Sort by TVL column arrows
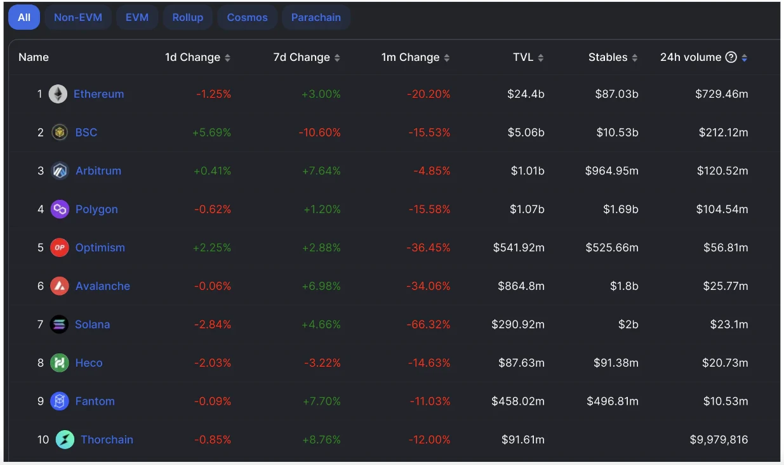This screenshot has height=465, width=784. pos(541,58)
